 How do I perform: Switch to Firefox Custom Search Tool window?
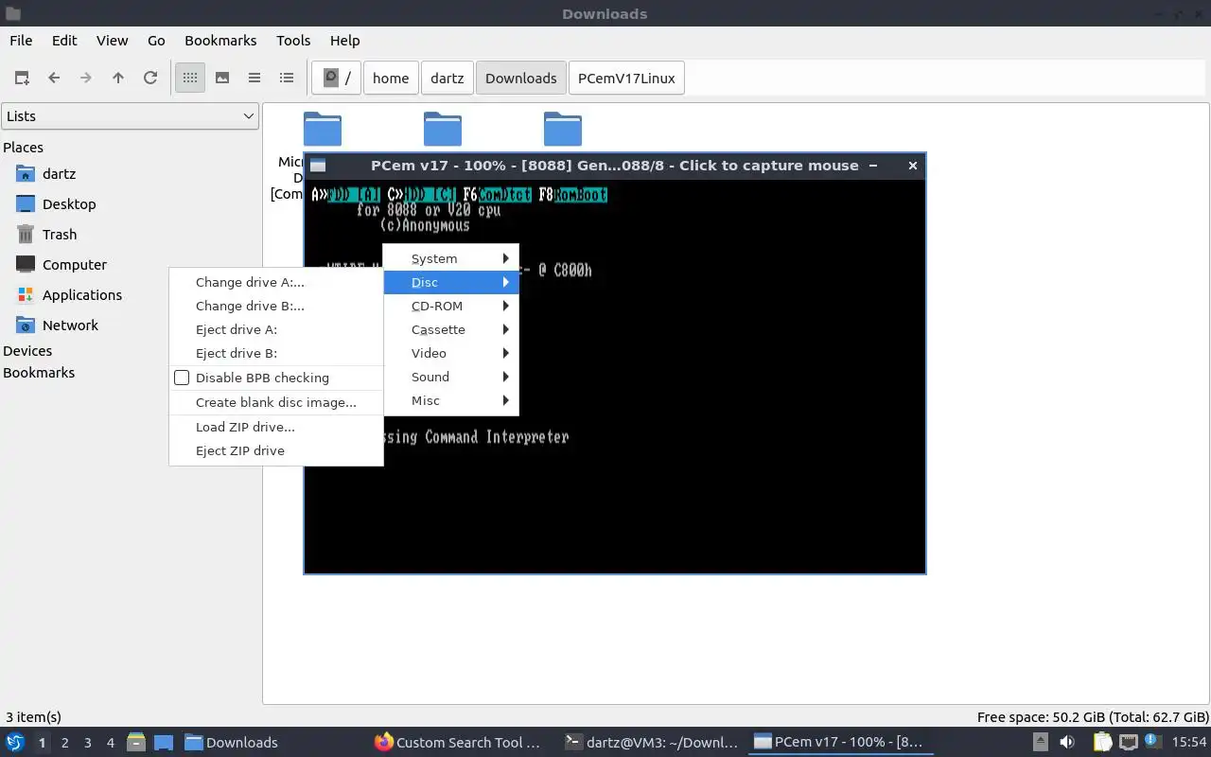click(459, 743)
